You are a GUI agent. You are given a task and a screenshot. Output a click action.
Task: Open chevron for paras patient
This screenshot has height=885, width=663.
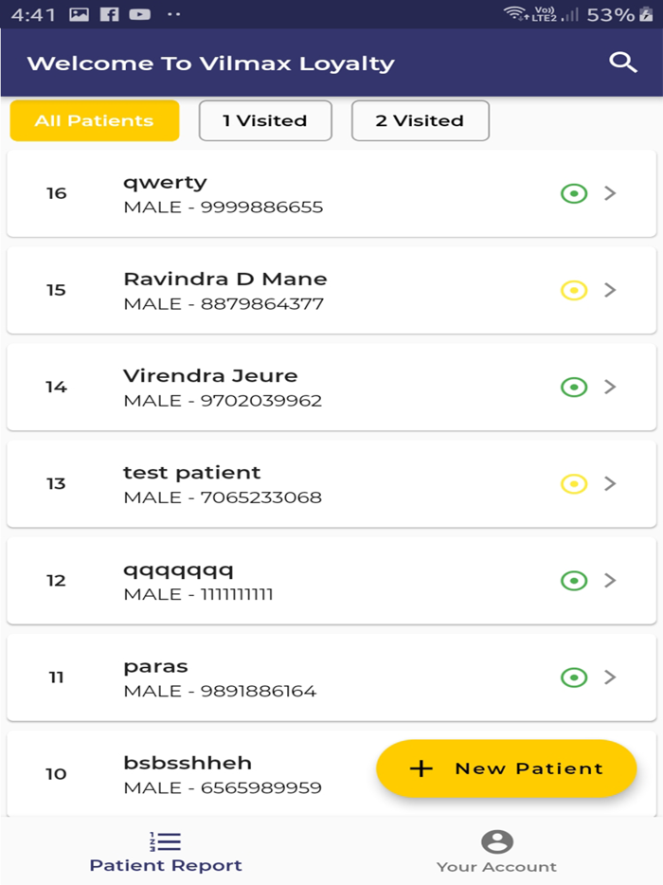[611, 677]
